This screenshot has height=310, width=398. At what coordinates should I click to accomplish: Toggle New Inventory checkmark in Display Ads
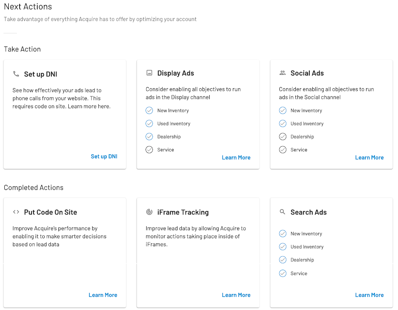click(x=149, y=110)
